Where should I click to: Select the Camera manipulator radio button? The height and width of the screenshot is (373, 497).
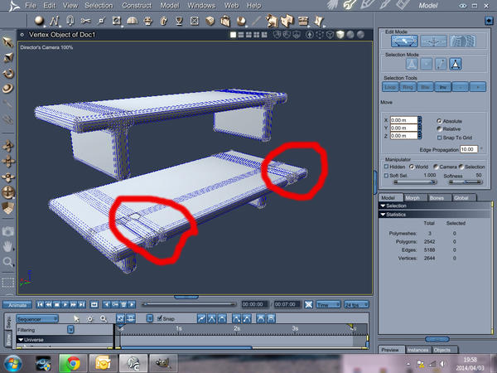point(436,167)
